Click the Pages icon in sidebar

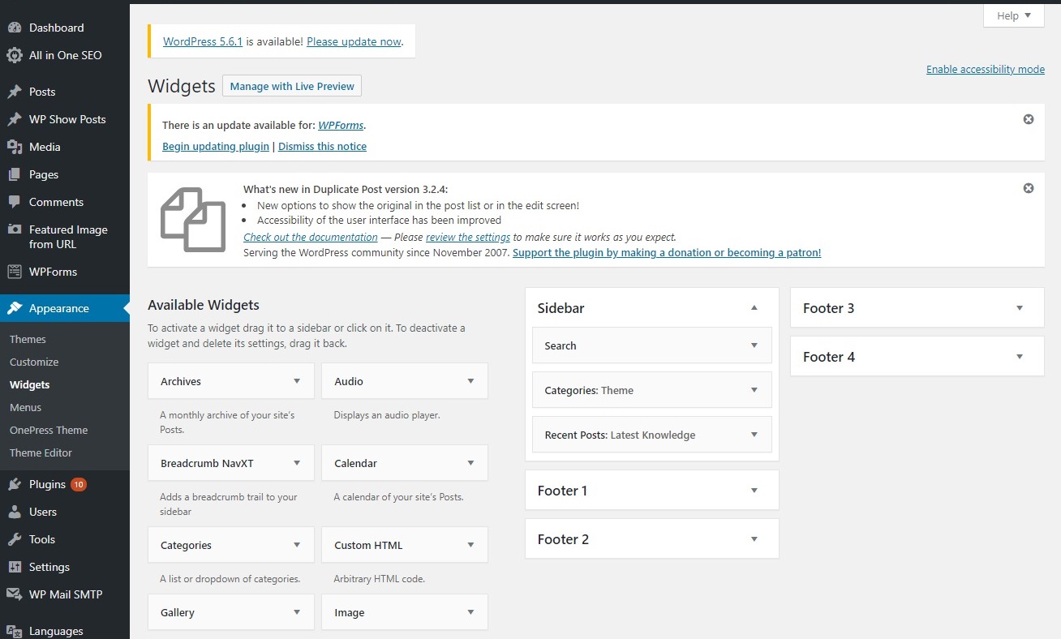(14, 174)
